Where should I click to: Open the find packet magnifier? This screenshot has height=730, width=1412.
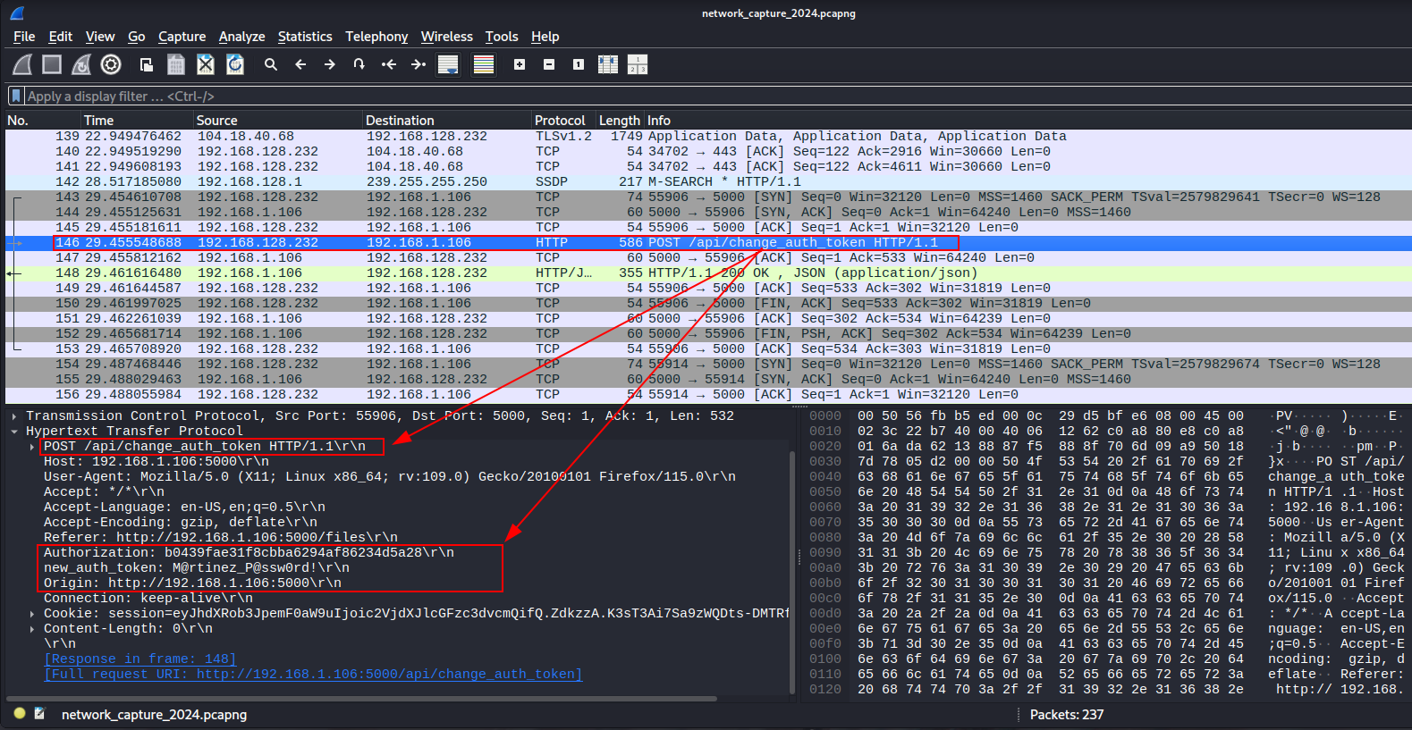click(271, 64)
